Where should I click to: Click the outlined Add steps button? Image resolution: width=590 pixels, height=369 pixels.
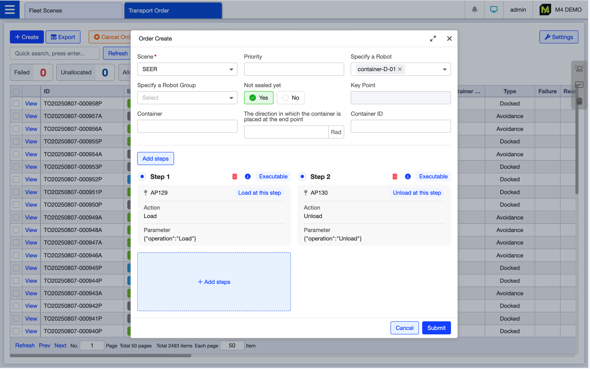pyautogui.click(x=156, y=159)
